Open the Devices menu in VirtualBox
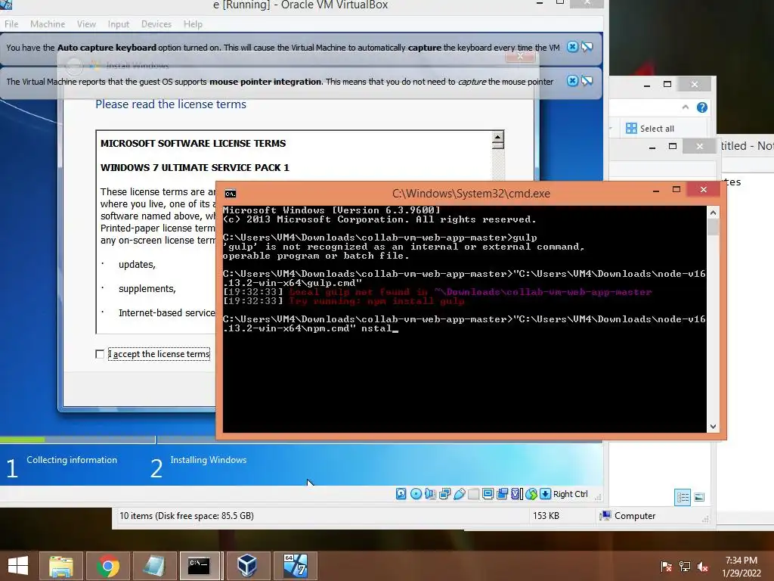 tap(156, 23)
